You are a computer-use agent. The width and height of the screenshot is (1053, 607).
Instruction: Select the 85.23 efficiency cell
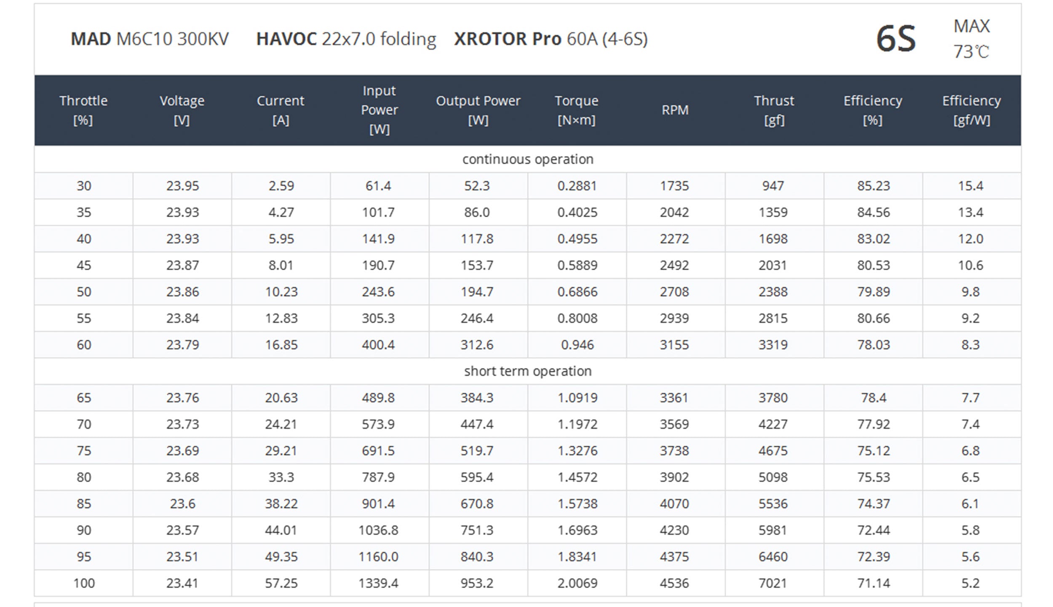(x=873, y=186)
